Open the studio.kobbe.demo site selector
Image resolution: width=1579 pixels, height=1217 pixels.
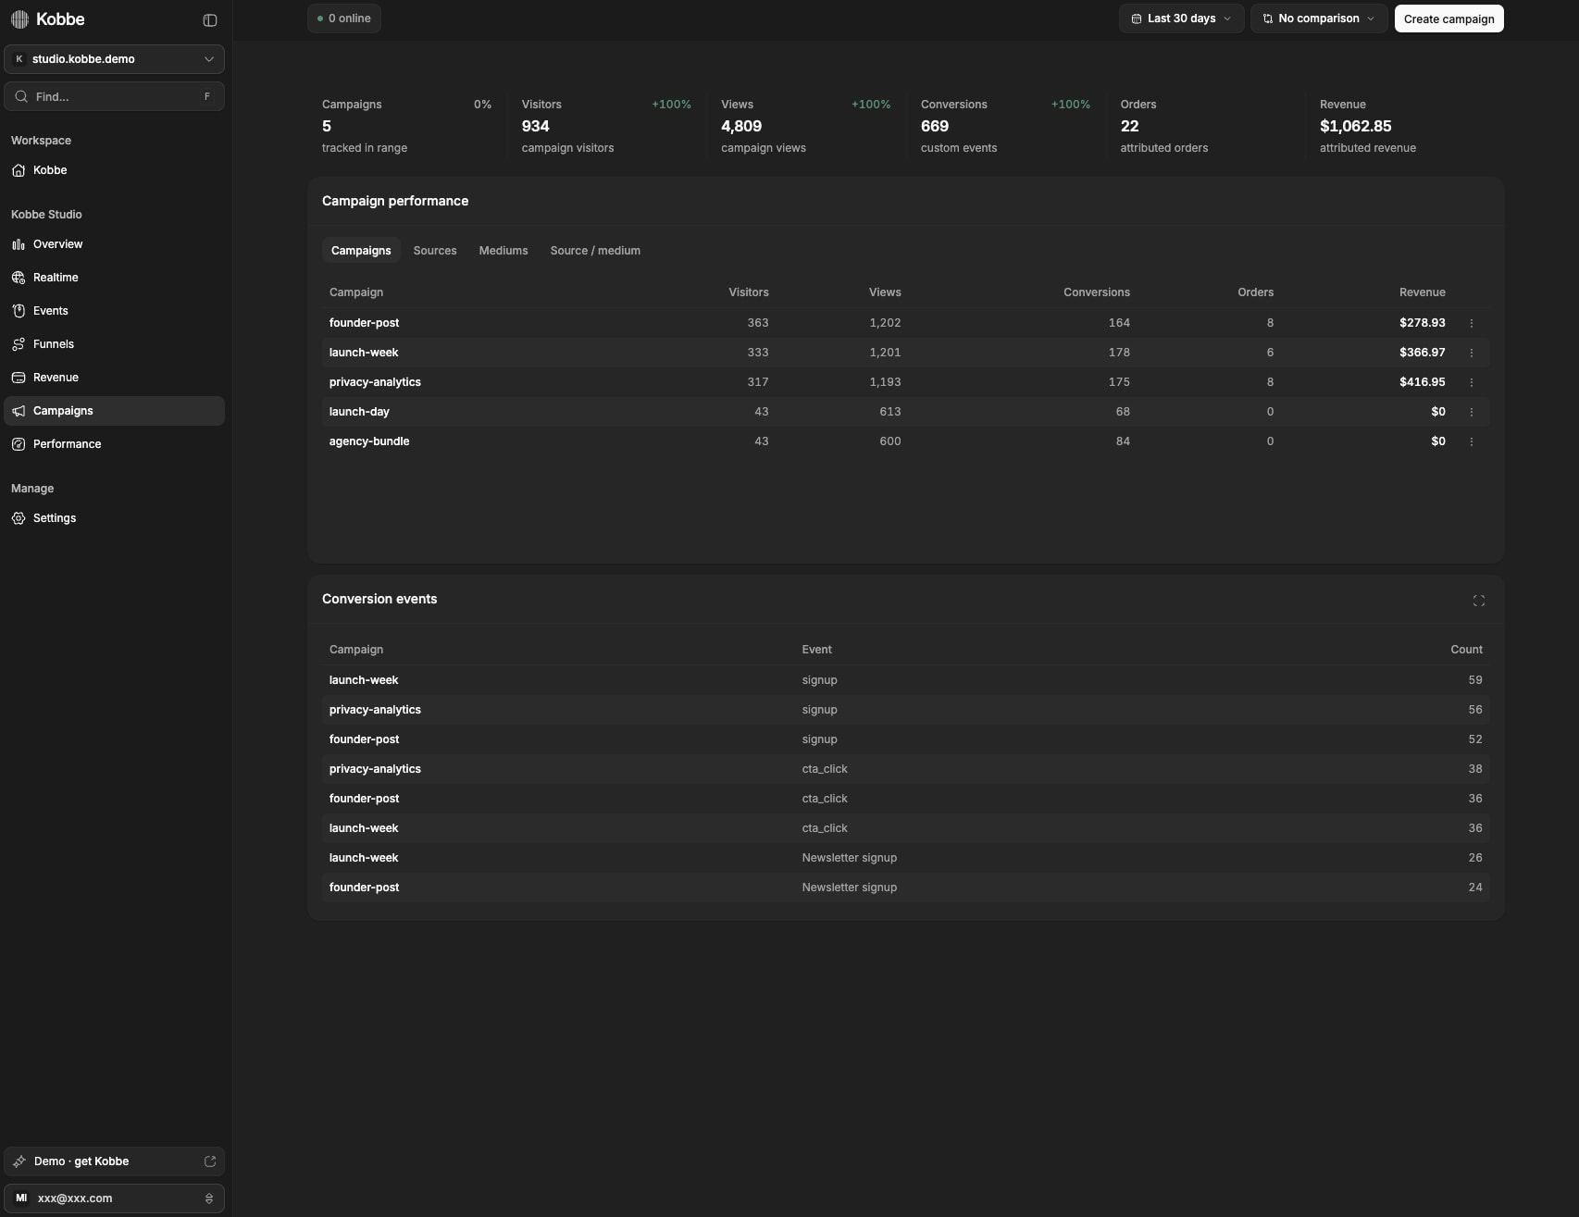point(114,59)
